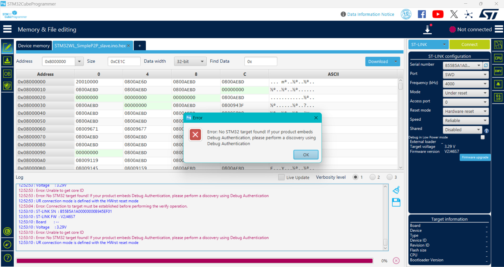Click the green Connect button

coord(469,44)
